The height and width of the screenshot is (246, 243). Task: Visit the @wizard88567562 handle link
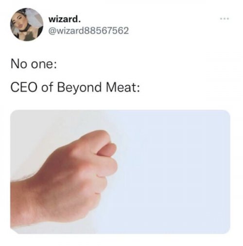[88, 31]
